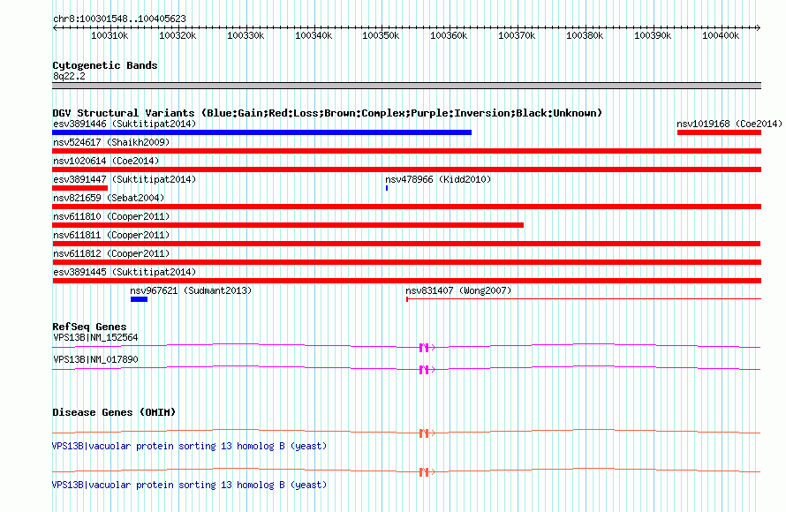Click the nsv1020614 (Coe2014) label
786x512 pixels.
(x=106, y=161)
